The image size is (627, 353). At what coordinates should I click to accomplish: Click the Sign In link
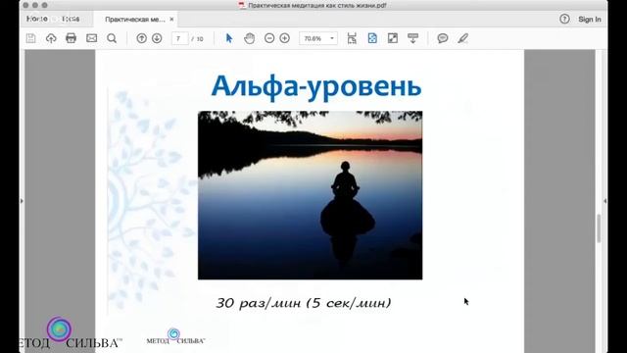[x=590, y=20]
